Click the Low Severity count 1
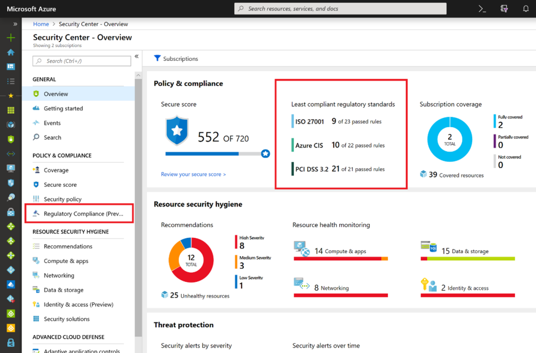The height and width of the screenshot is (353, 536). 241,285
